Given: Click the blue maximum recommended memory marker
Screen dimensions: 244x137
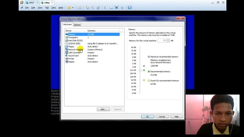Looking at the screenshot, I should (144, 66).
